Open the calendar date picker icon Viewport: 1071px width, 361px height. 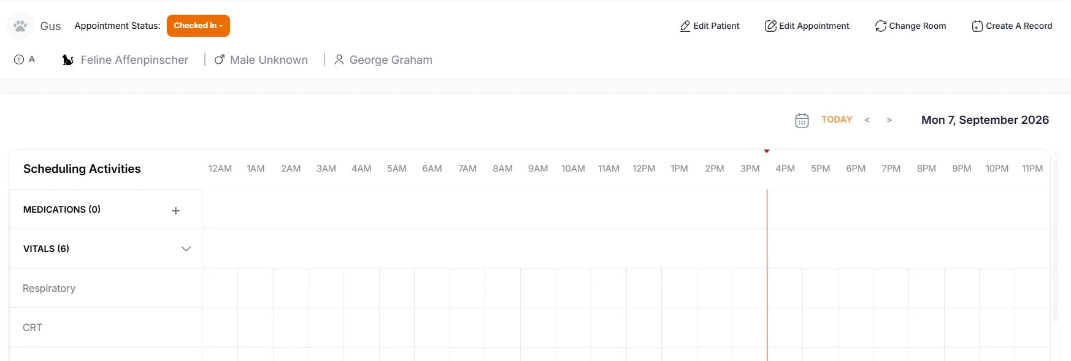pos(802,120)
